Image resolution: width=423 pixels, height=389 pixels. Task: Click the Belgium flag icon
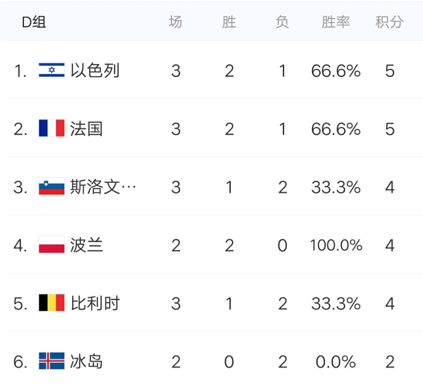pyautogui.click(x=52, y=304)
